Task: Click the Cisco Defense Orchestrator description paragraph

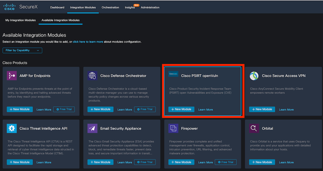Action: click(x=119, y=95)
